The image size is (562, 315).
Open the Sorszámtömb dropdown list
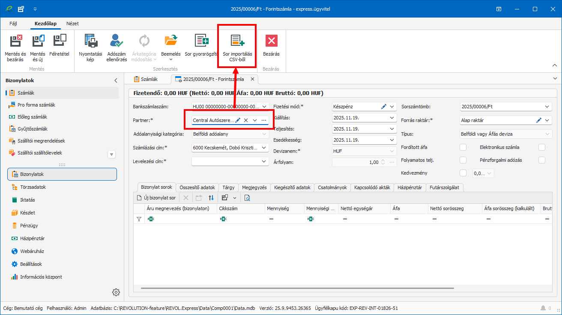[x=547, y=107]
